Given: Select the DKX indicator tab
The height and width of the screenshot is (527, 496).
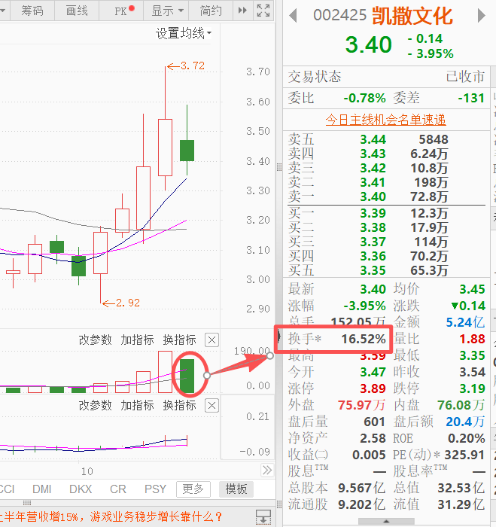Looking at the screenshot, I should [x=81, y=489].
